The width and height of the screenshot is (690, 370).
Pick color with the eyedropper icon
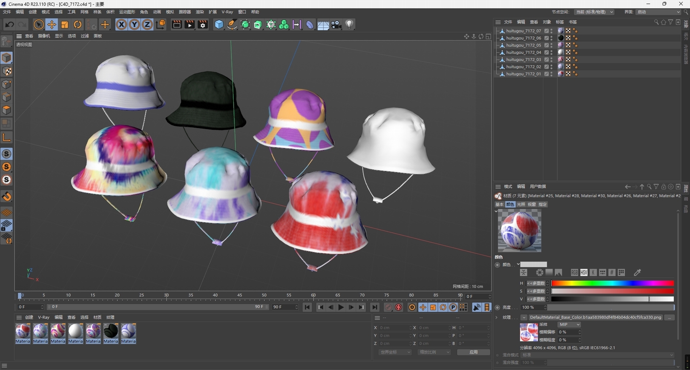point(637,273)
